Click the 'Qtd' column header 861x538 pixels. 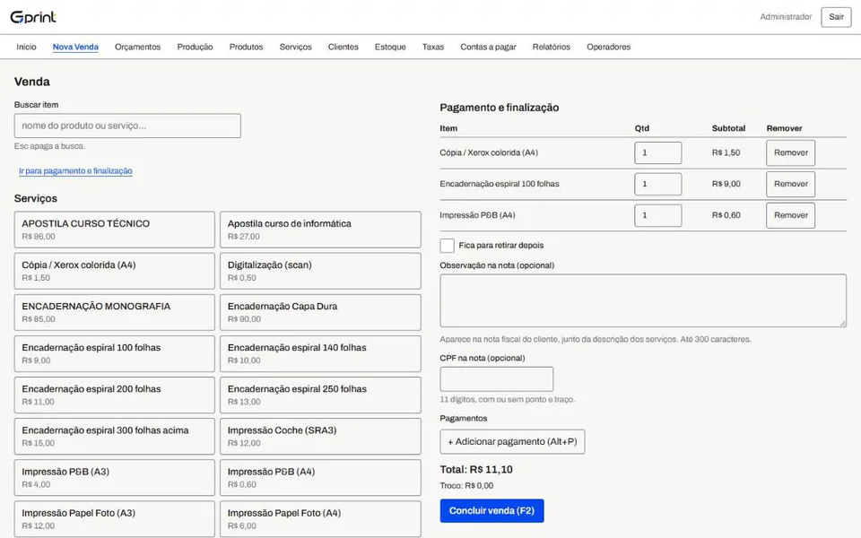tap(642, 128)
